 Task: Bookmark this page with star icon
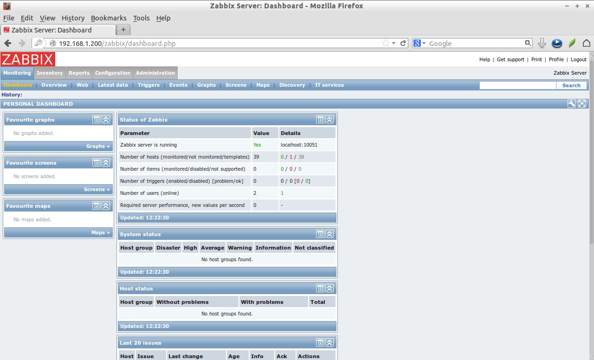click(386, 43)
